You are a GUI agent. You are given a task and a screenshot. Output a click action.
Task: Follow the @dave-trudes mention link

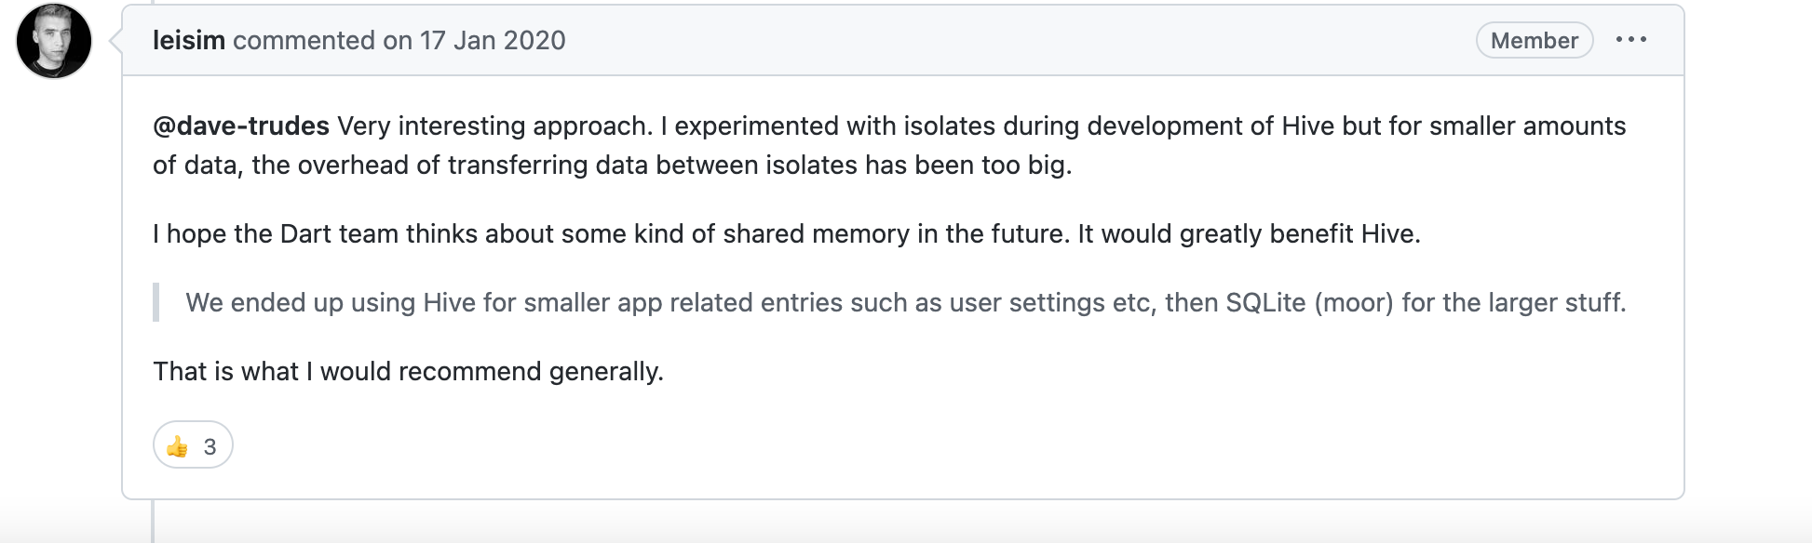[241, 126]
